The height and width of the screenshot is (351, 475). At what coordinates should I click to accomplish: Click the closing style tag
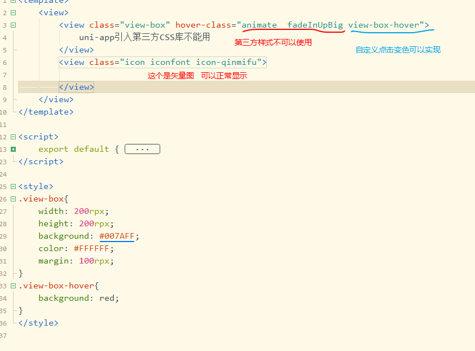coord(38,323)
